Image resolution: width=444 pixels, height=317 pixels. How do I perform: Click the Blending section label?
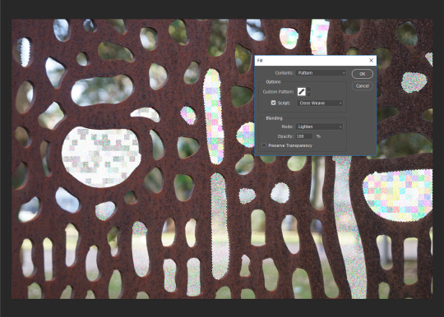click(274, 118)
